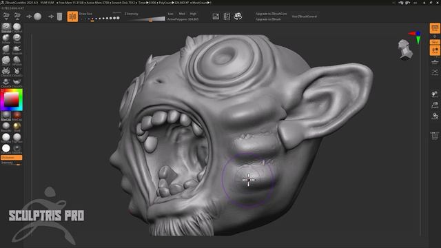This screenshot has width=441, height=248.
Task: Click the Zoom3D navigation button
Action: point(435,105)
